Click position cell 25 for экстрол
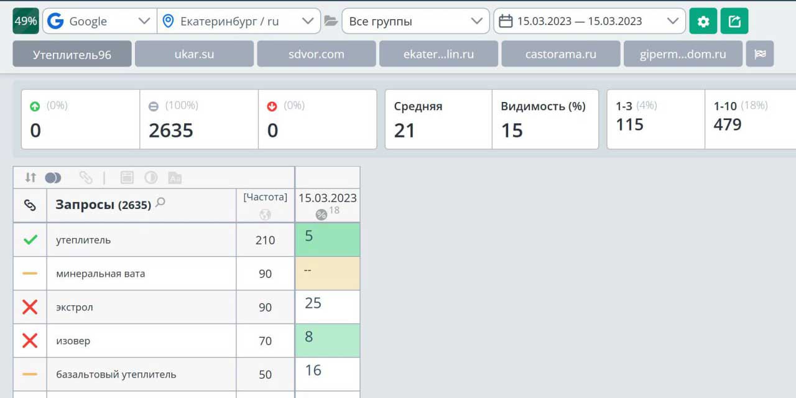 click(x=328, y=307)
